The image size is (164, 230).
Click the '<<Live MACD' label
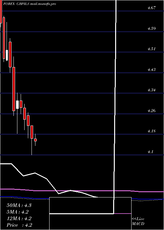pos(138,221)
